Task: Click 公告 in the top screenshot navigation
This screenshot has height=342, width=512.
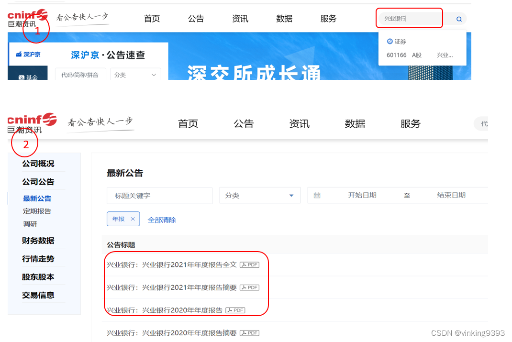Action: [196, 19]
